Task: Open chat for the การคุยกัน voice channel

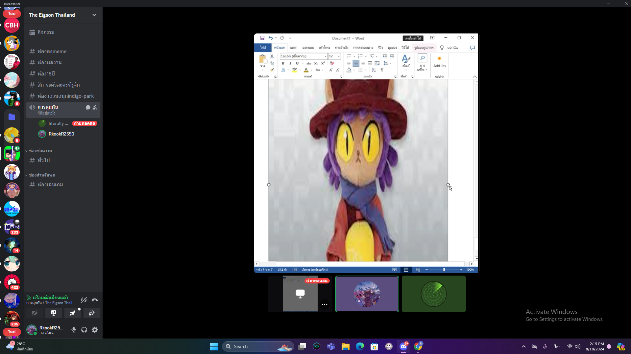Action: click(88, 107)
